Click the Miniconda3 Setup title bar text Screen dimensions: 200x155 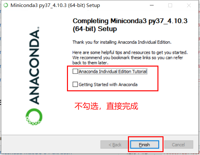pyautogui.click(x=55, y=5)
